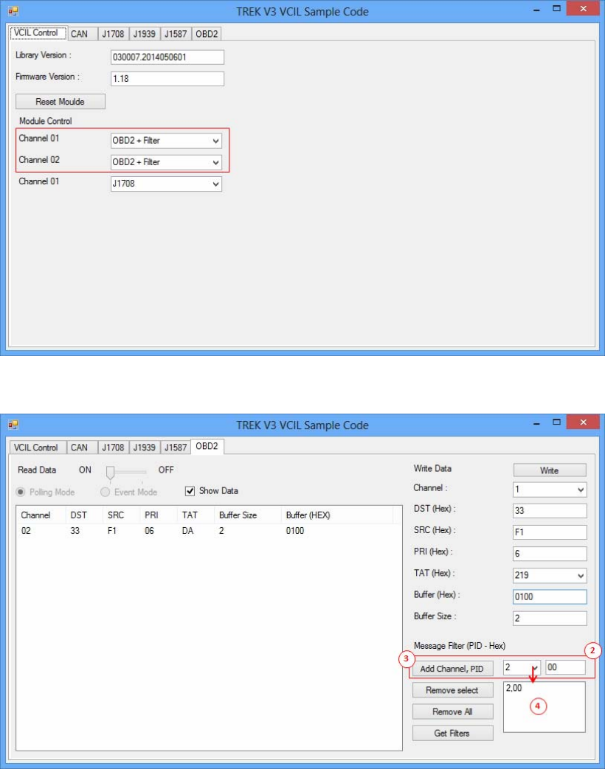
Task: Open the J1939 tab in the upper window
Action: point(145,34)
